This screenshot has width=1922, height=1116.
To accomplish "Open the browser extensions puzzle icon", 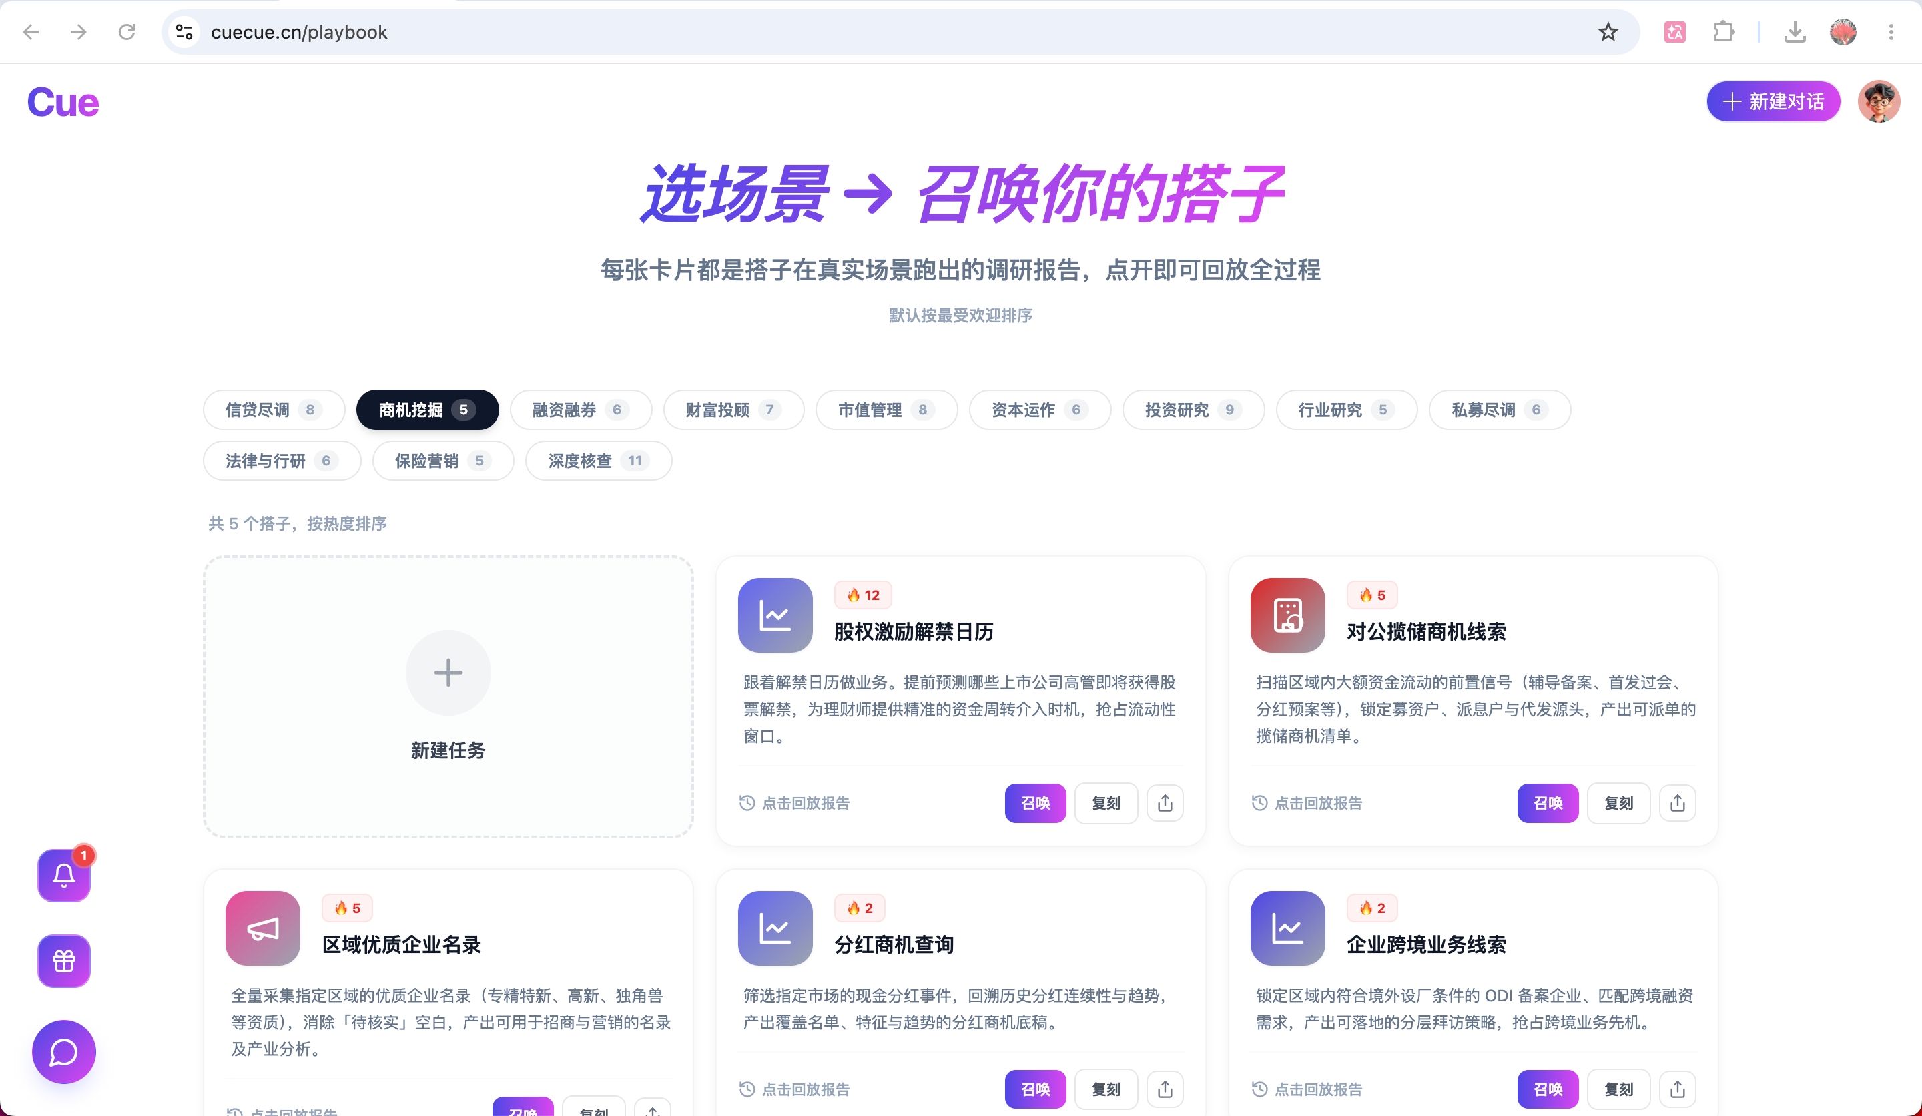I will click(x=1723, y=32).
